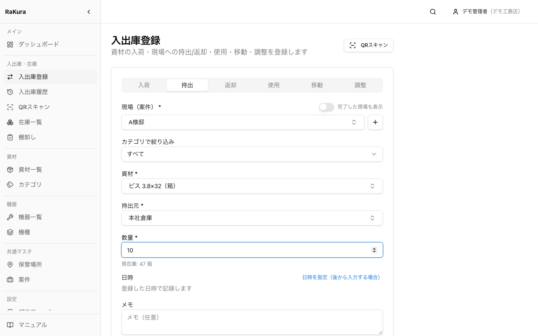Viewport: 538px width, 336px height.
Task: Click the QRスキャン button near the title
Action: click(369, 45)
